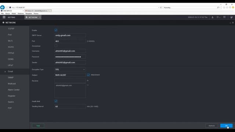This screenshot has height=132, width=235.
Task: Refresh the page with the reload icon
Action: (161, 7)
